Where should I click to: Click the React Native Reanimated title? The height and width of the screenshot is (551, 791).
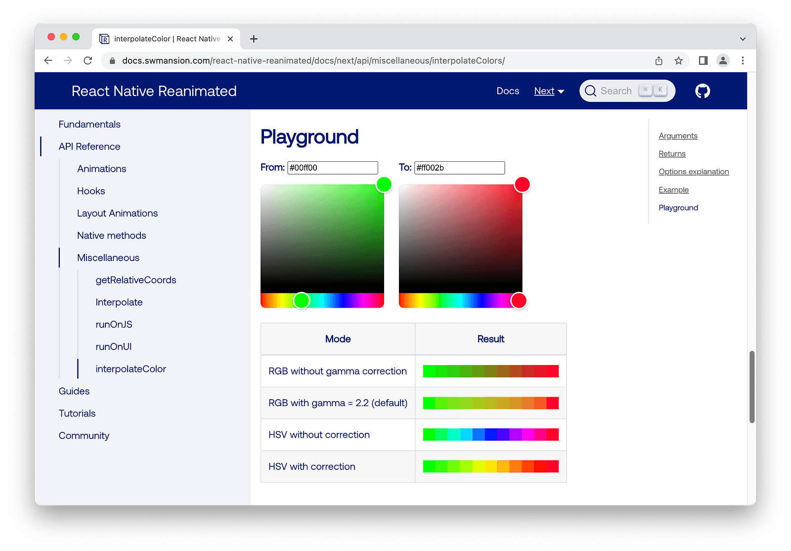pos(154,91)
